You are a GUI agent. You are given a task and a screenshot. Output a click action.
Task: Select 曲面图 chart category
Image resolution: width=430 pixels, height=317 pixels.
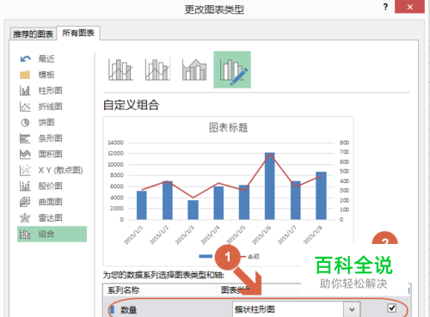click(x=51, y=202)
